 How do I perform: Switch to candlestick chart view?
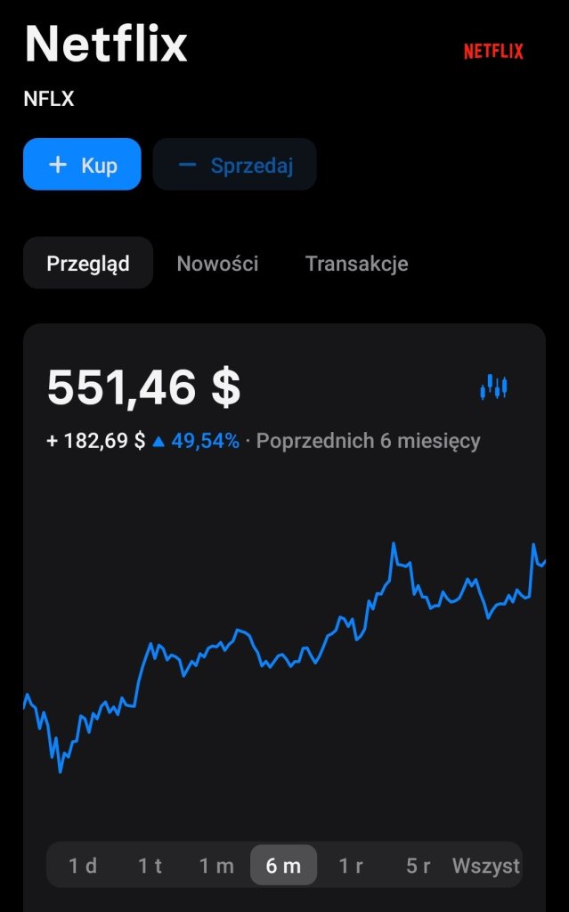[493, 387]
